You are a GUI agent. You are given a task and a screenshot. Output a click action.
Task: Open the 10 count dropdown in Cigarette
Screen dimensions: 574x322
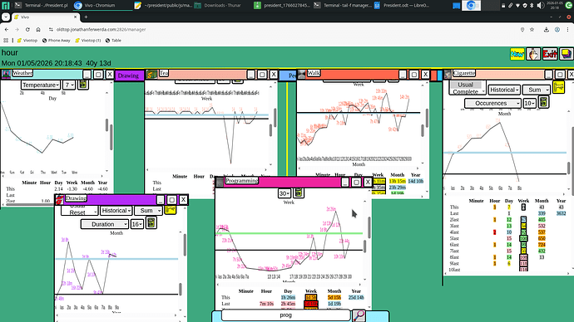(529, 103)
